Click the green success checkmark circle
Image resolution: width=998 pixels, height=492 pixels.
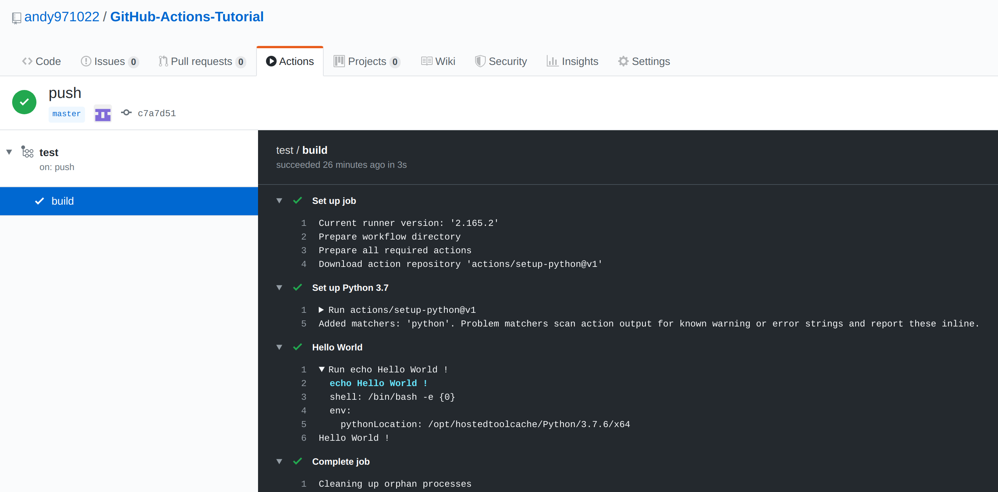click(x=24, y=102)
